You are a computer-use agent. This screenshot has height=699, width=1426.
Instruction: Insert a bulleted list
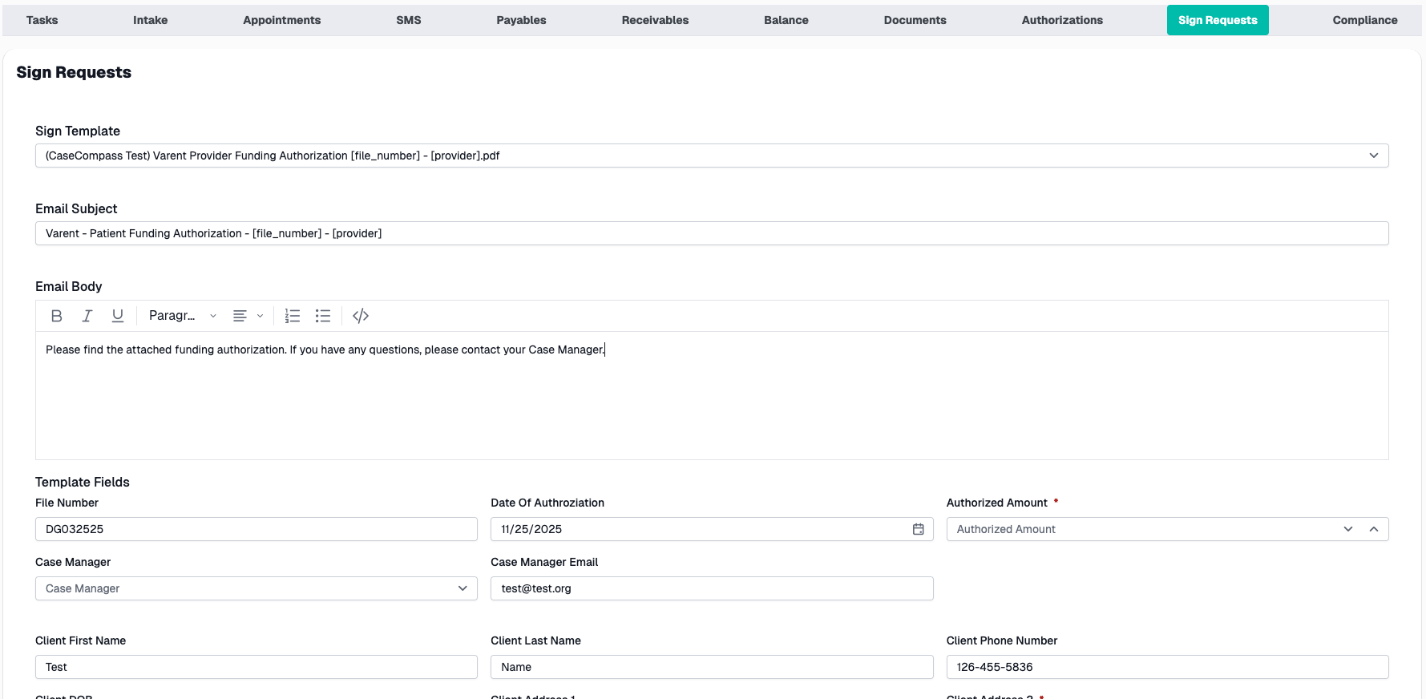323,316
